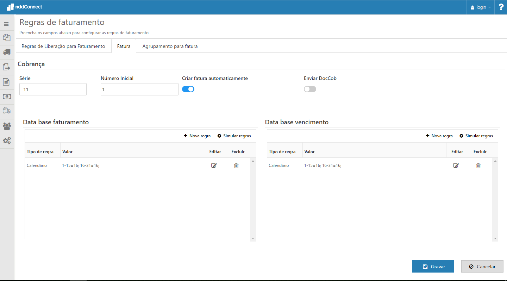This screenshot has width=507, height=281.
Task: Expand the login user dropdown
Action: pos(481,7)
